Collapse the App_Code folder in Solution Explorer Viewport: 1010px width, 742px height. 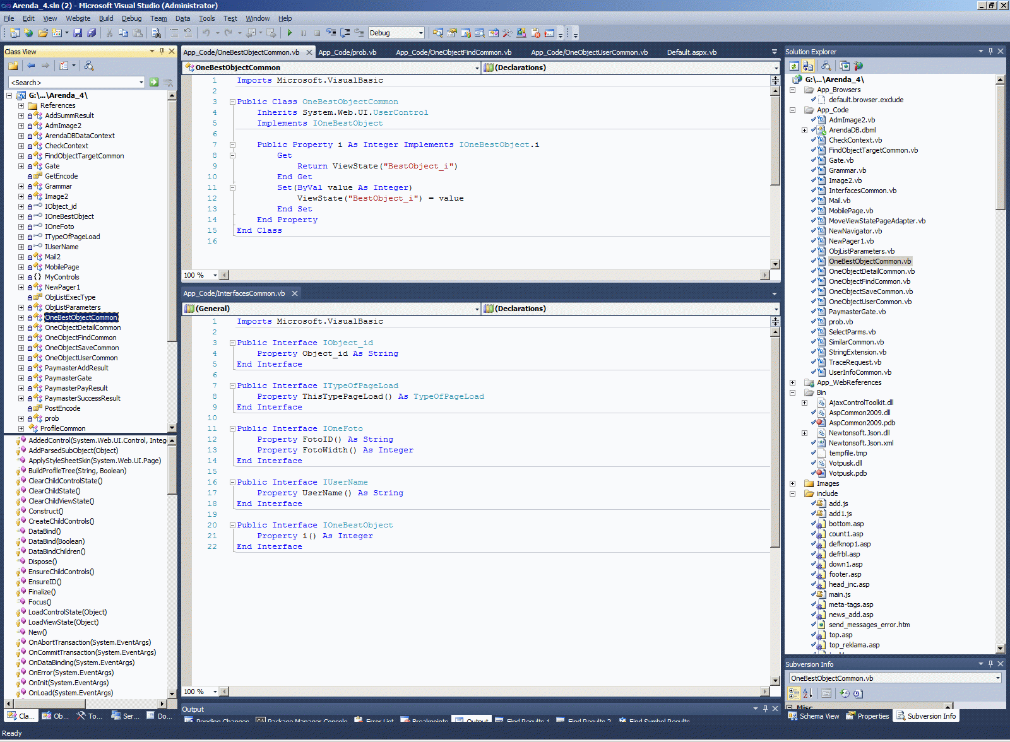coord(792,110)
